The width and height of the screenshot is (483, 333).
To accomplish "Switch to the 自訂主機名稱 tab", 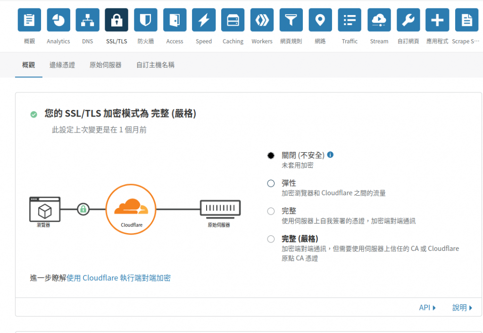I will click(x=155, y=65).
